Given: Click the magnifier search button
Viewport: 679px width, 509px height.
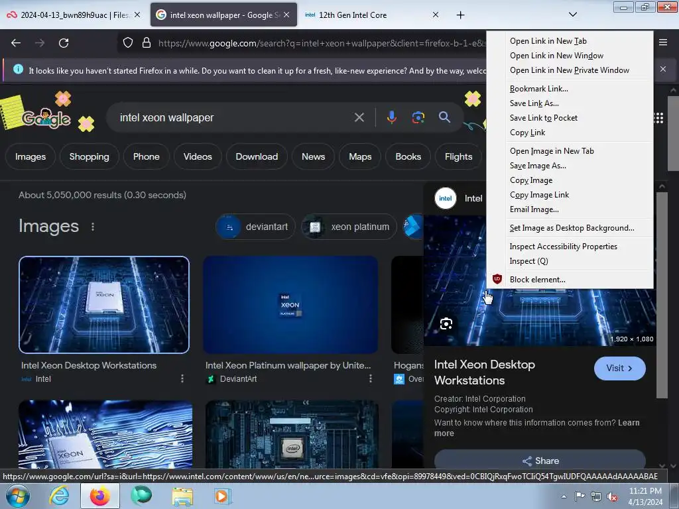Looking at the screenshot, I should pos(444,117).
